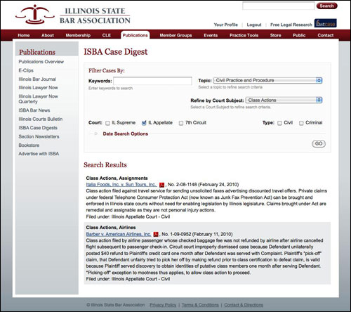Focus the Keywords input field
Viewport: 351px width, 312px height.
(152, 81)
